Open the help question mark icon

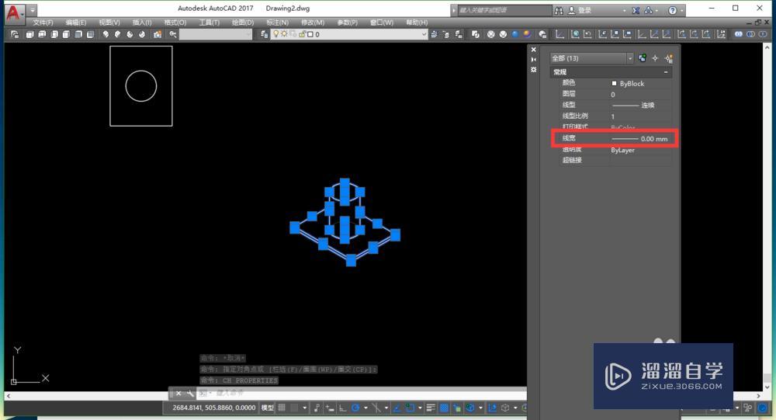[x=672, y=10]
